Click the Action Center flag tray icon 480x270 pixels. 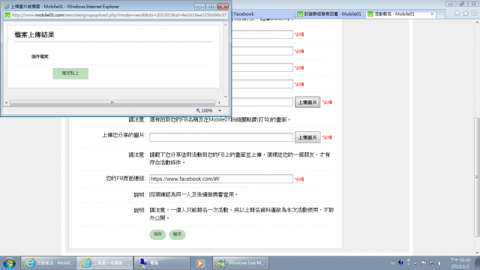click(x=424, y=263)
